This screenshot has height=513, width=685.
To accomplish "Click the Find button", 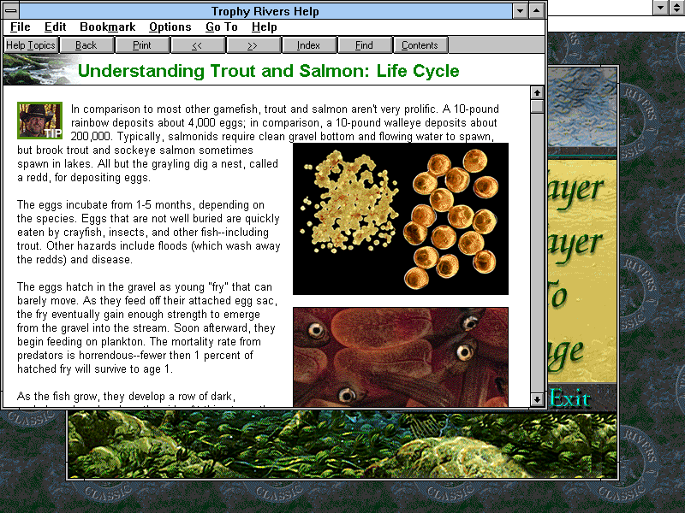I will (364, 45).
